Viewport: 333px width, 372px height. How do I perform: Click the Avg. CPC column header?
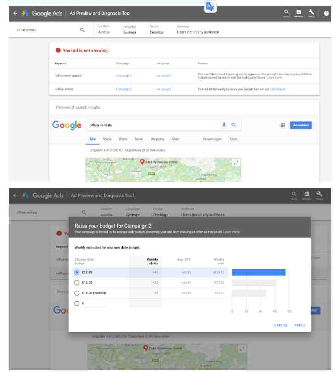[x=184, y=259]
